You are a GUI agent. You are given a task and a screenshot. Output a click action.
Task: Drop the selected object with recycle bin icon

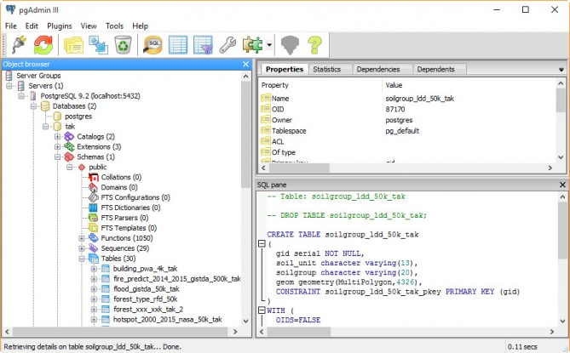click(124, 45)
